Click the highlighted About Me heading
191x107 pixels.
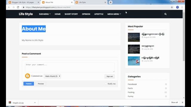(x=34, y=29)
